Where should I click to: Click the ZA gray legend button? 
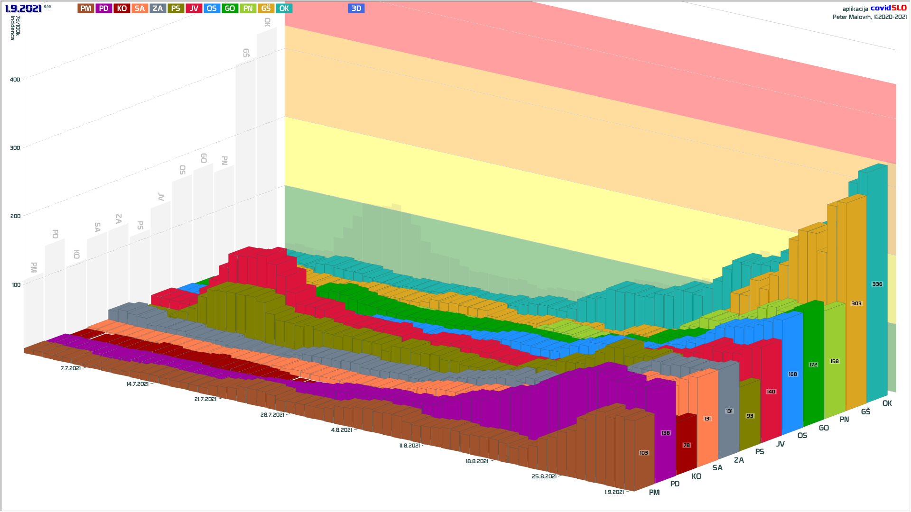[x=158, y=9]
